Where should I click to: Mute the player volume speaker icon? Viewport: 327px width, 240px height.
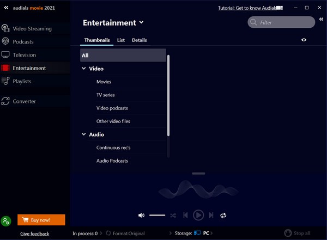142,216
